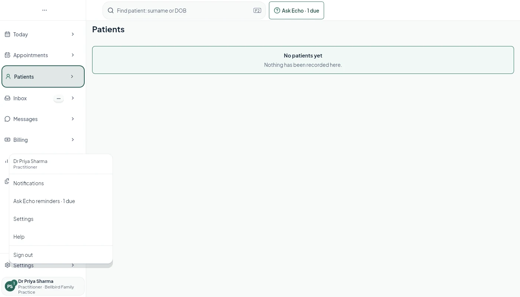The width and height of the screenshot is (520, 297).
Task: Click the Ask Echo · 1 due button
Action: click(x=296, y=10)
